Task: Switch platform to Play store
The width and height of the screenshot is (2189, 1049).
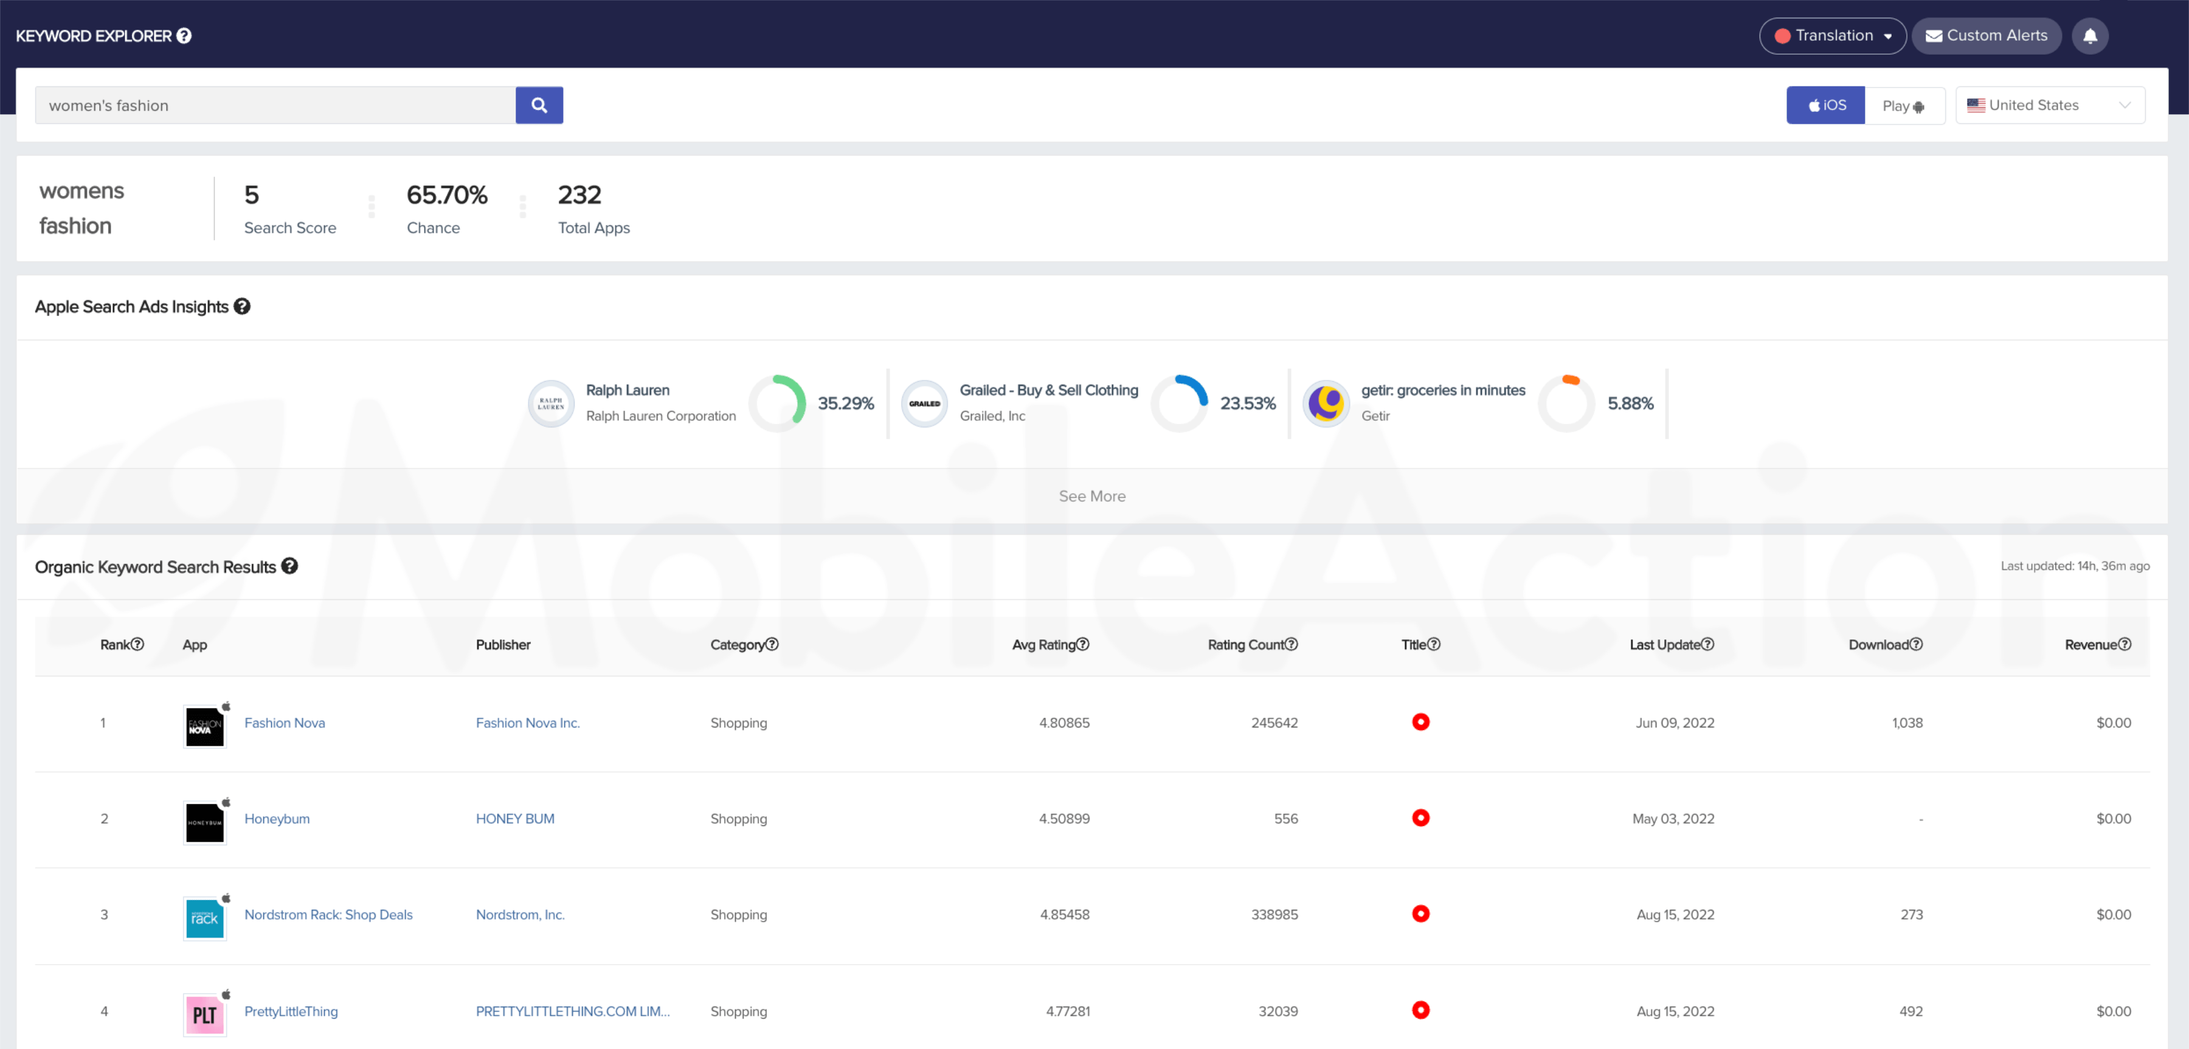Action: (x=1904, y=105)
